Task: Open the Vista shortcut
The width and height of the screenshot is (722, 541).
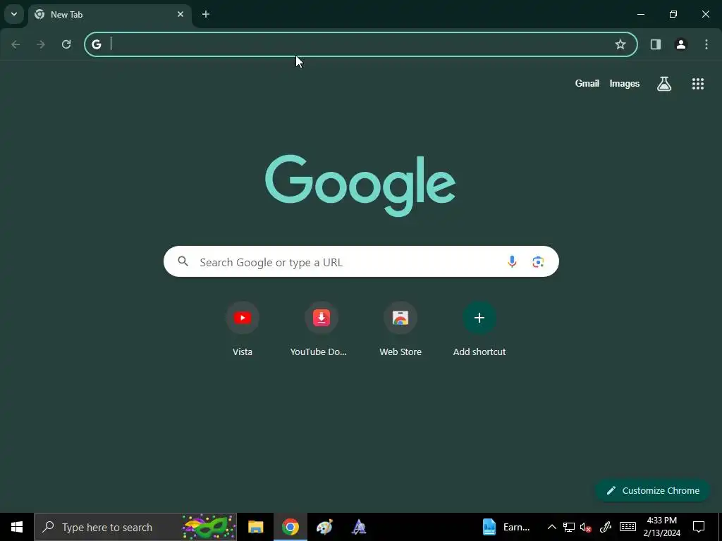Action: 243,329
